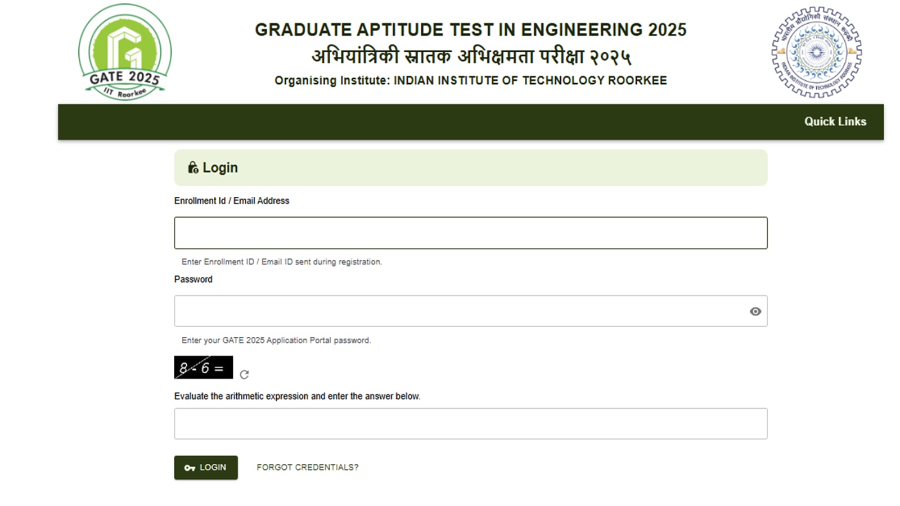Image resolution: width=900 pixels, height=506 pixels.
Task: Click the Hindi title heading
Action: coord(470,56)
